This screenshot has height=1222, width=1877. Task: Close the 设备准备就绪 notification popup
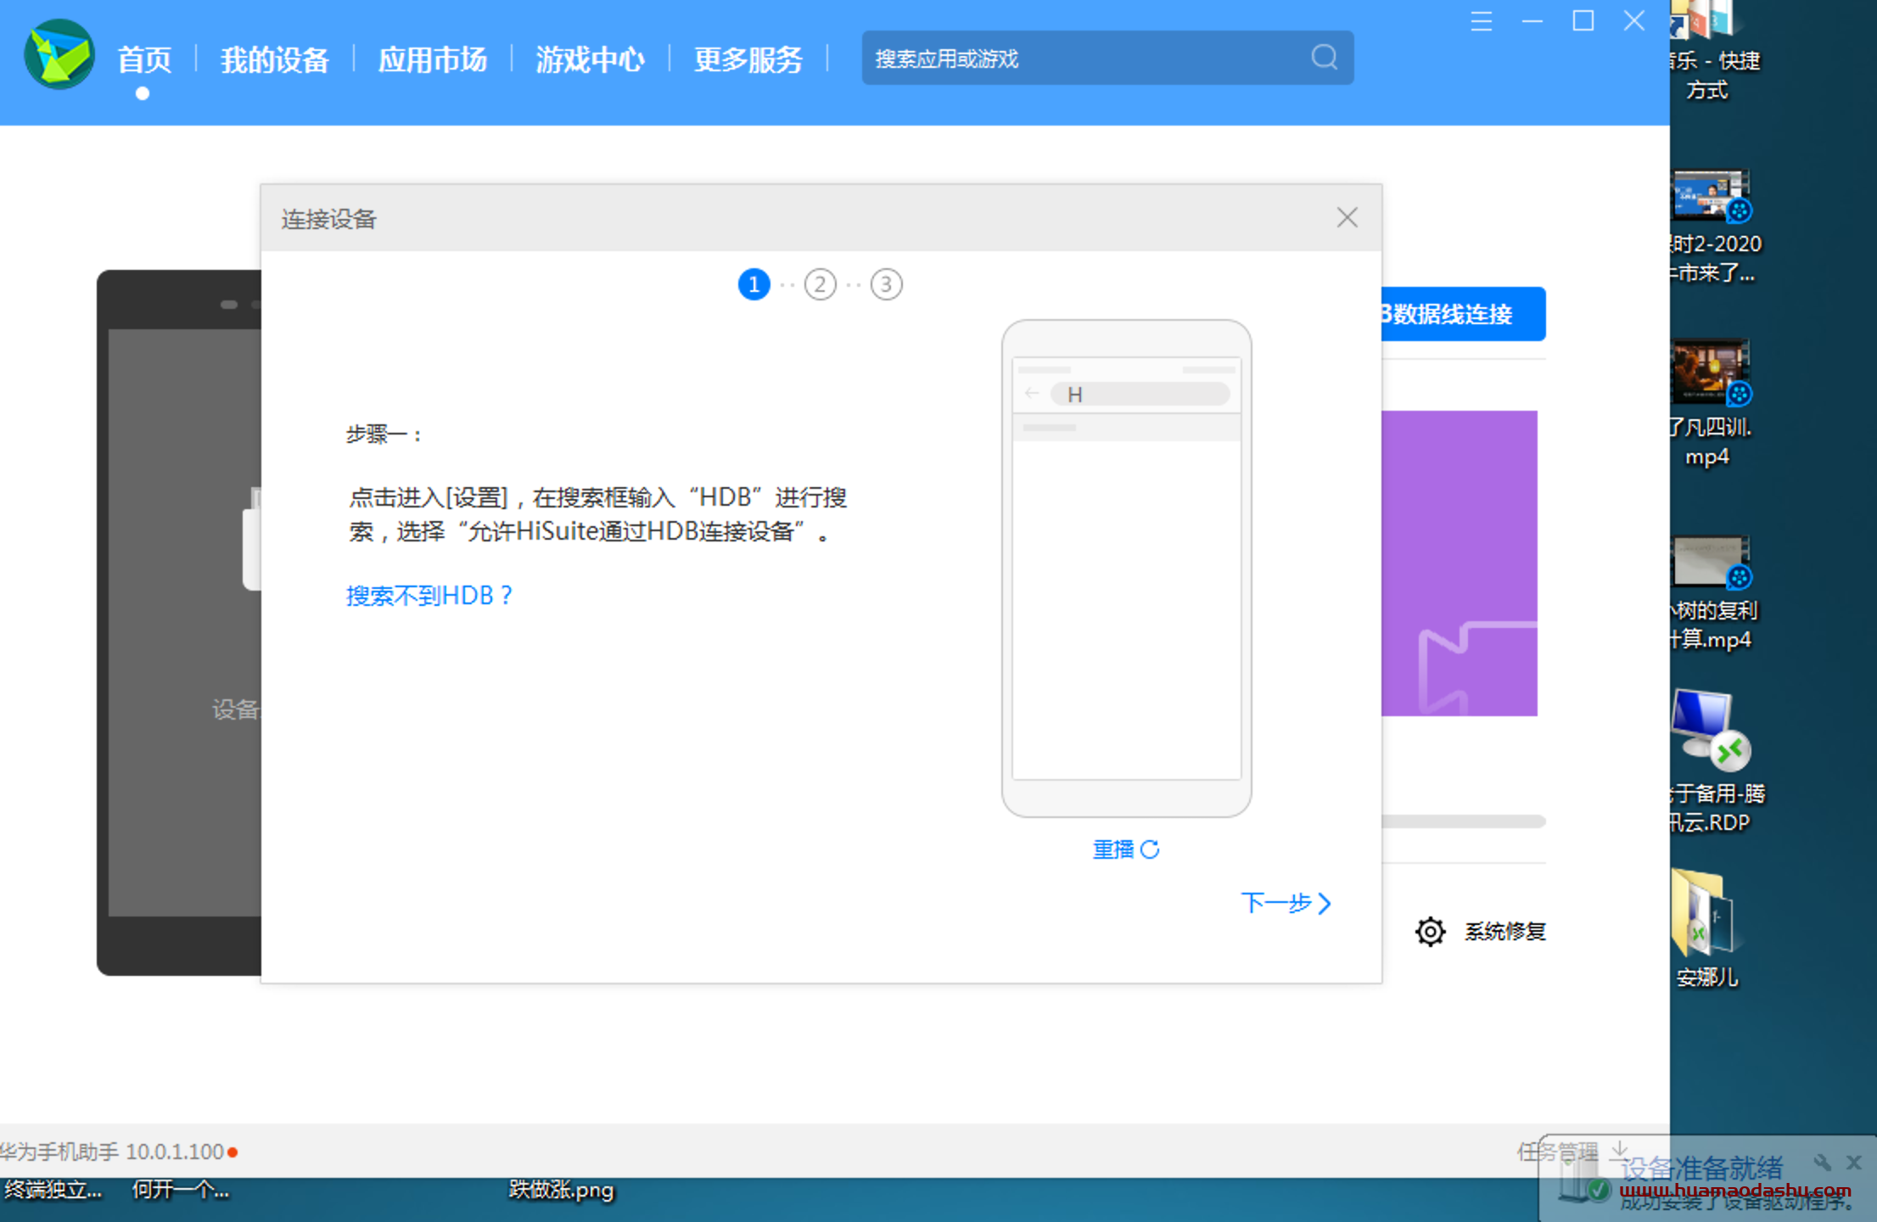pos(1855,1162)
